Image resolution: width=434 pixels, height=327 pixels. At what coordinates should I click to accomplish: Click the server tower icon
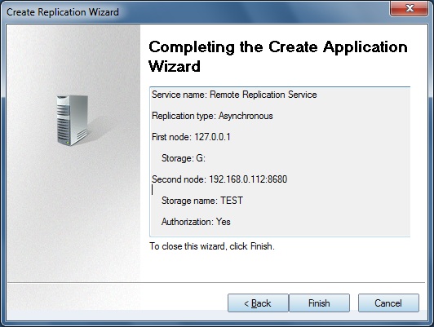point(73,120)
